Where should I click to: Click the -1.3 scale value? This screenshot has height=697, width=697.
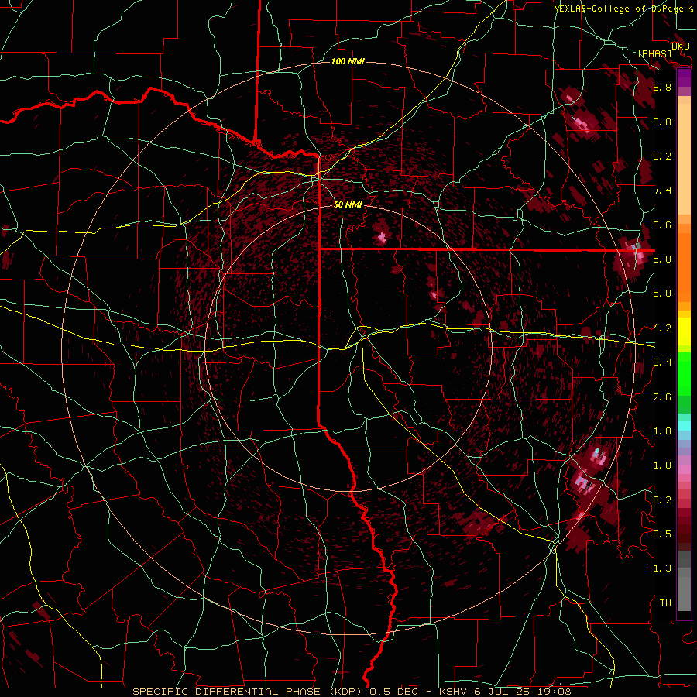point(659,568)
